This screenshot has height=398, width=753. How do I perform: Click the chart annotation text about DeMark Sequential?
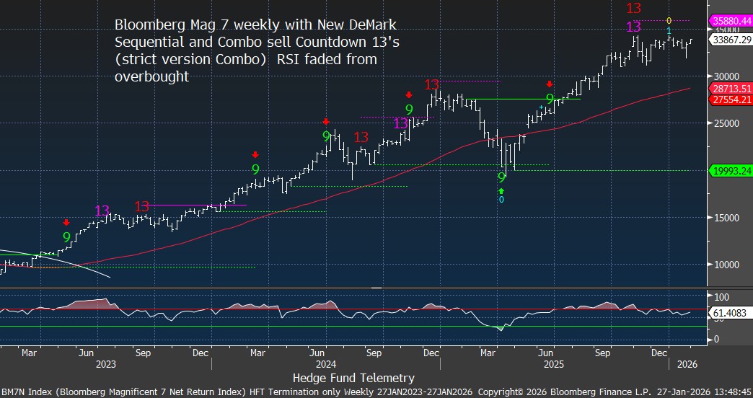pyautogui.click(x=257, y=50)
